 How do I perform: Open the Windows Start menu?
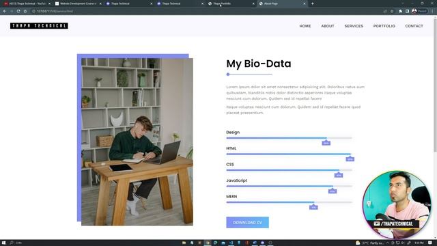pyautogui.click(x=3, y=243)
